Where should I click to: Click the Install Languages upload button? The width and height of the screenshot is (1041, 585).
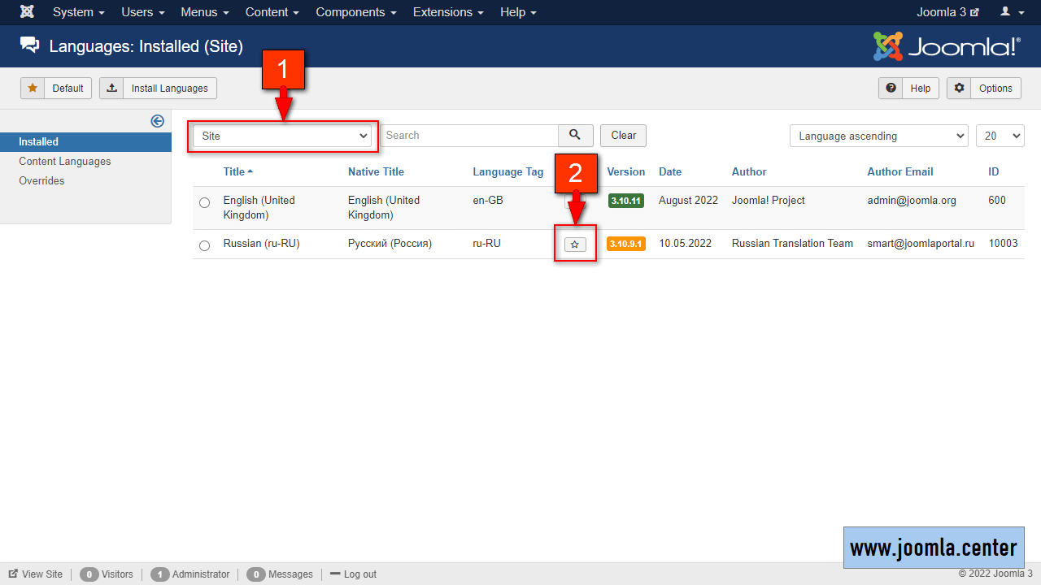159,88
